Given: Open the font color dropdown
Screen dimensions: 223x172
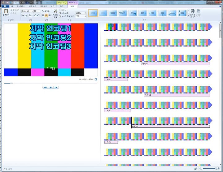Looking at the screenshot, I should [x=30, y=15].
